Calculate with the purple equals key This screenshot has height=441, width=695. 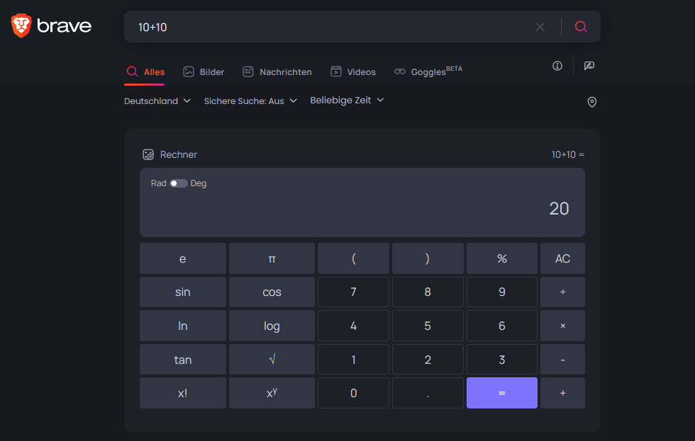pos(502,393)
